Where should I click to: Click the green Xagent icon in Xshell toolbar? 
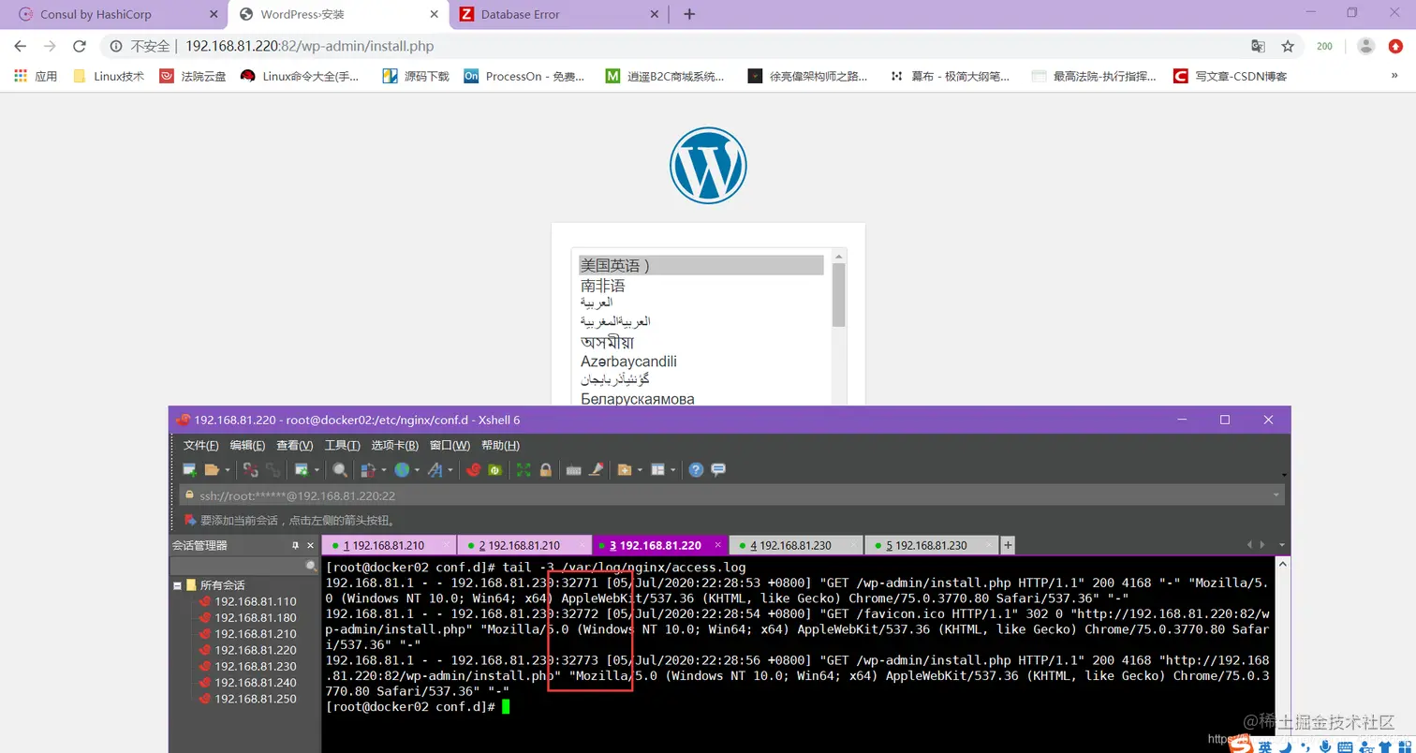click(x=495, y=470)
